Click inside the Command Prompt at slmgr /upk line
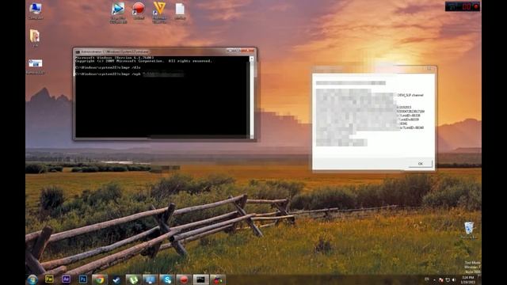 129,74
